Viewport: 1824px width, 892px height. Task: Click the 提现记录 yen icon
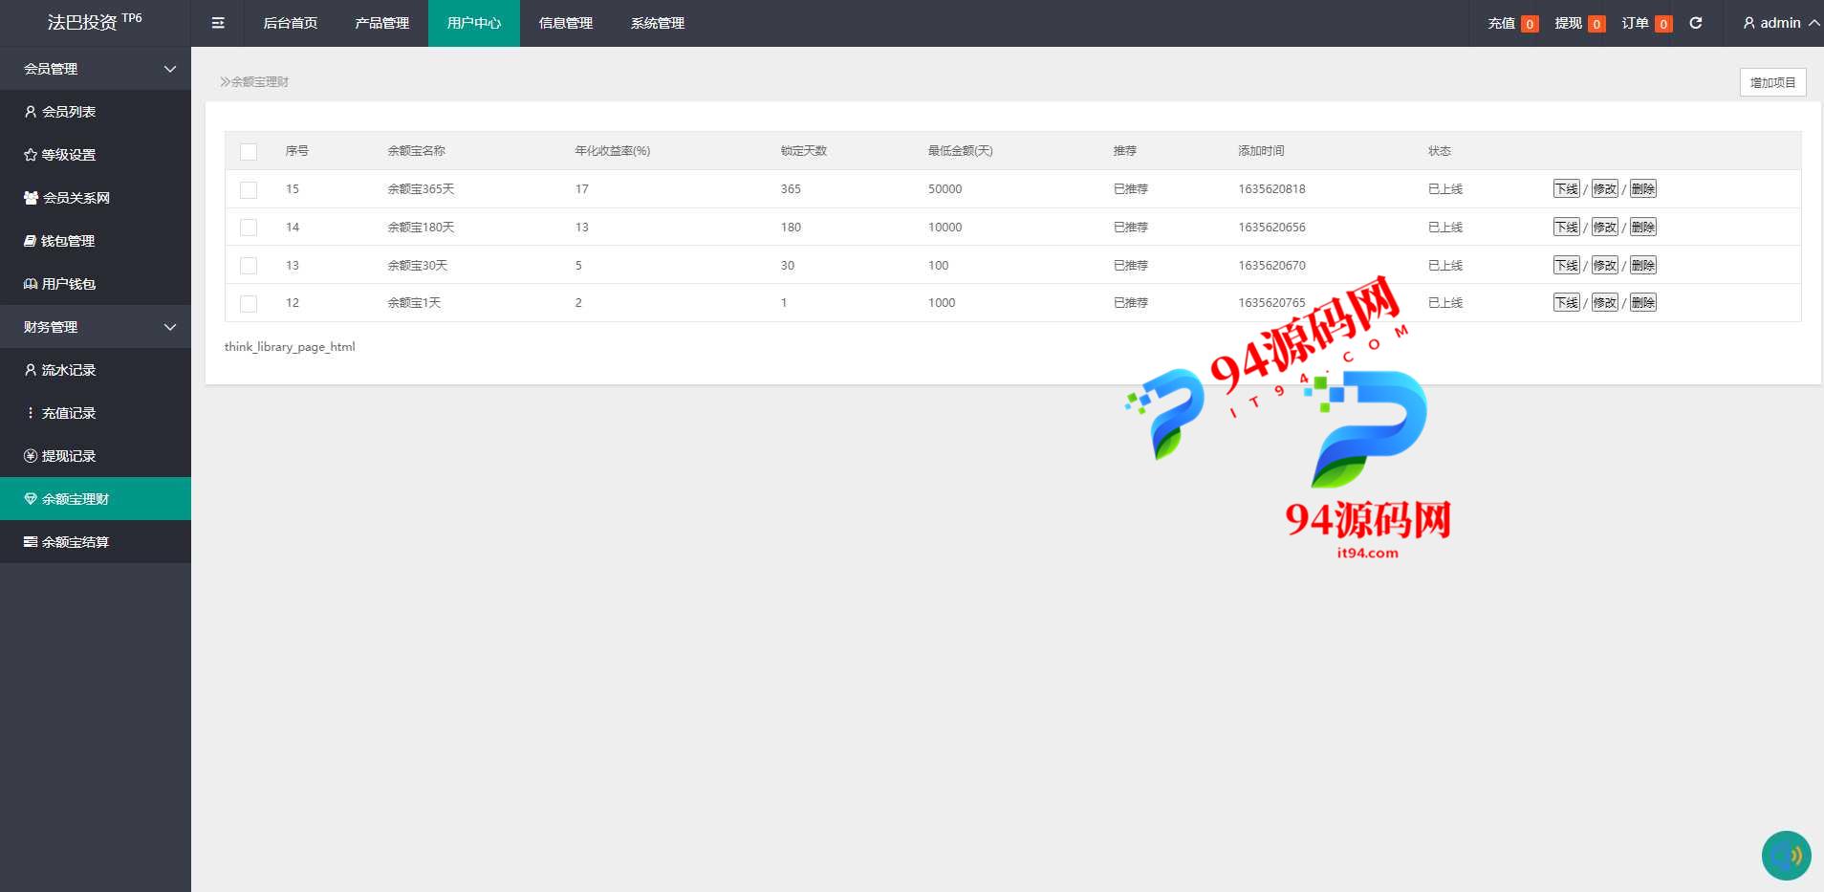pos(31,456)
